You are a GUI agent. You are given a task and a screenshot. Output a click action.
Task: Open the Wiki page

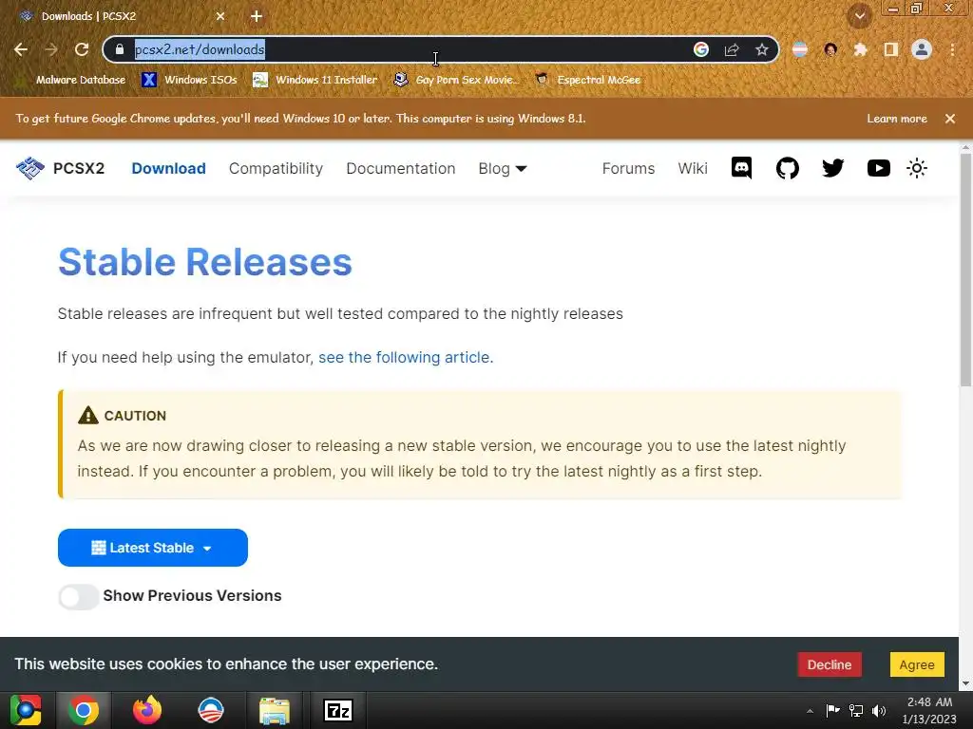click(x=693, y=169)
